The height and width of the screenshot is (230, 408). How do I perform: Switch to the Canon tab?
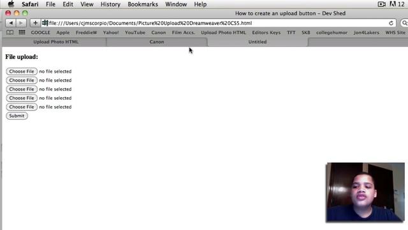pos(157,42)
